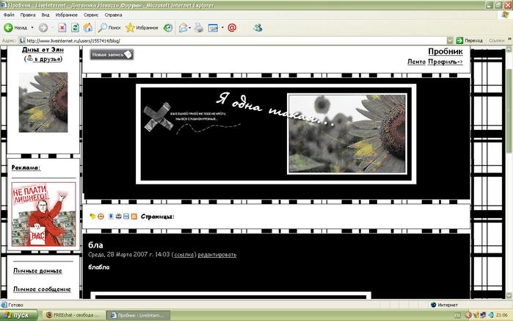The width and height of the screenshot is (513, 321).
Task: Click the RSS feed icon beside Страницы
Action: pos(134,216)
